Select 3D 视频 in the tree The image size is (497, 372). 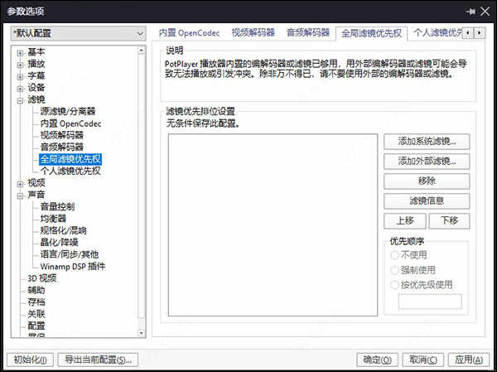(42, 278)
